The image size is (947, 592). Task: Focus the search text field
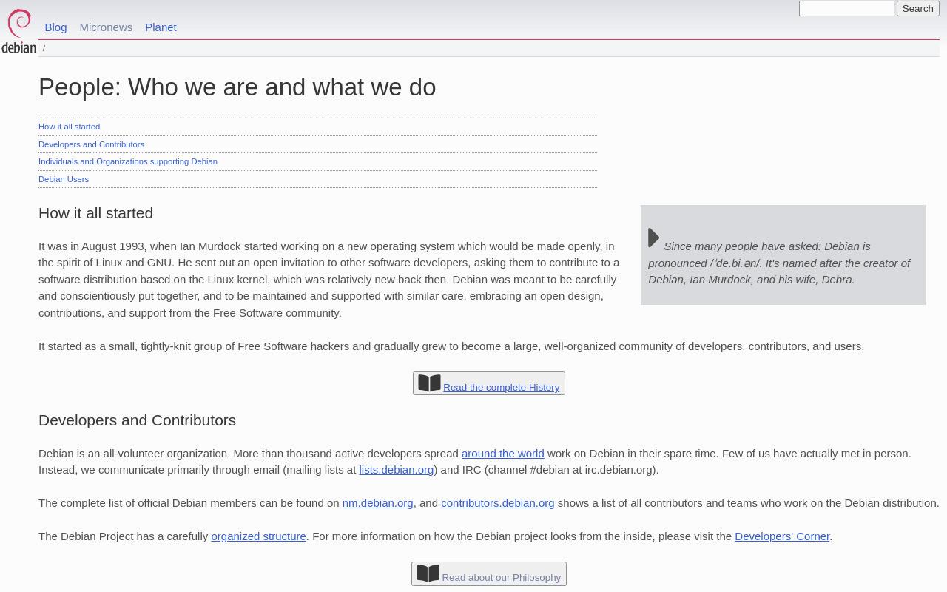pyautogui.click(x=846, y=9)
